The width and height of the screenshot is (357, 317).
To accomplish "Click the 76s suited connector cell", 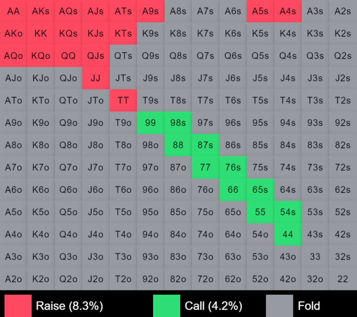I will tap(233, 167).
